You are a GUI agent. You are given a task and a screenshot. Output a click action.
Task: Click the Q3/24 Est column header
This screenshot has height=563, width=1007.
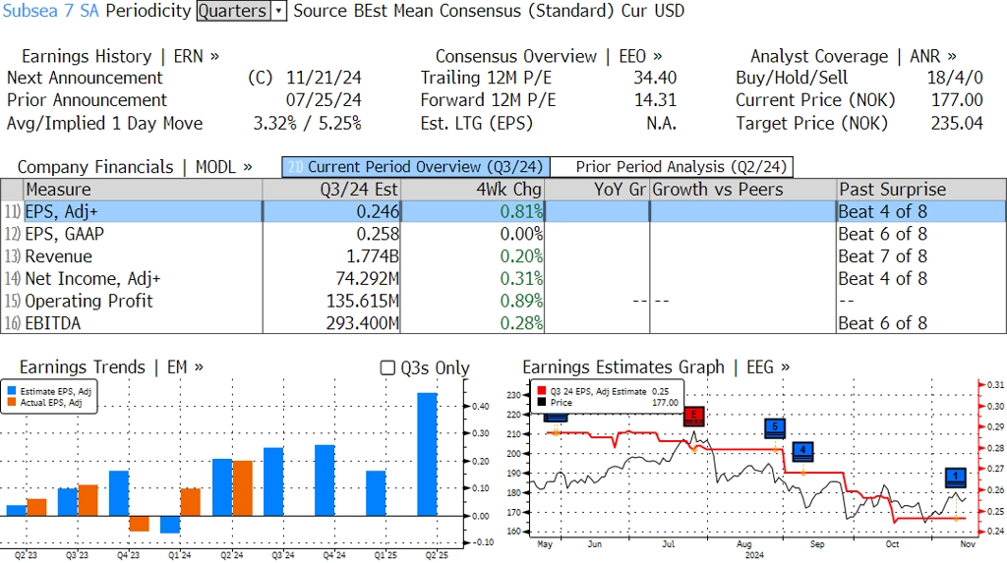point(330,190)
